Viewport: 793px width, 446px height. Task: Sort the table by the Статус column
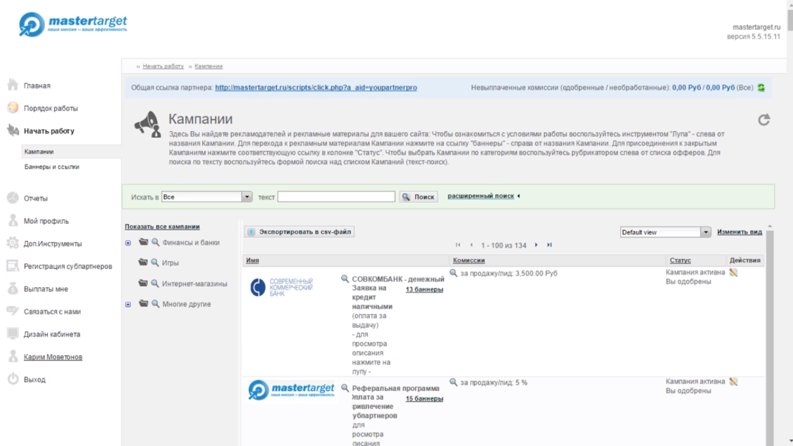[680, 261]
